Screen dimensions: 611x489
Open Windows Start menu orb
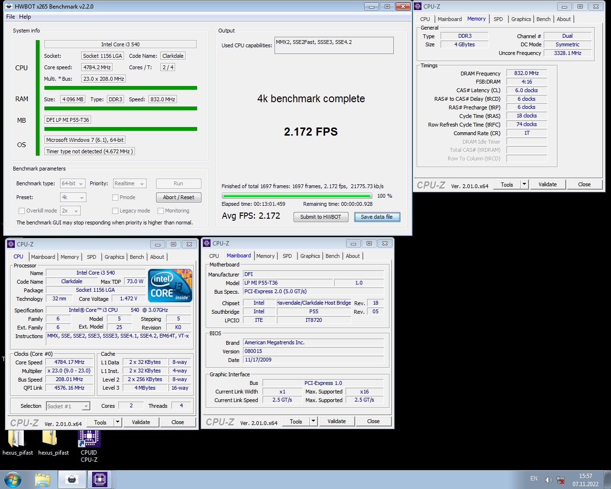[x=13, y=479]
